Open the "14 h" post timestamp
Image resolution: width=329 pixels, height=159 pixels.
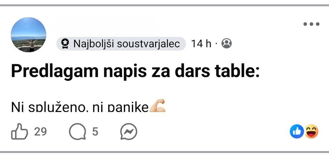click(x=201, y=44)
